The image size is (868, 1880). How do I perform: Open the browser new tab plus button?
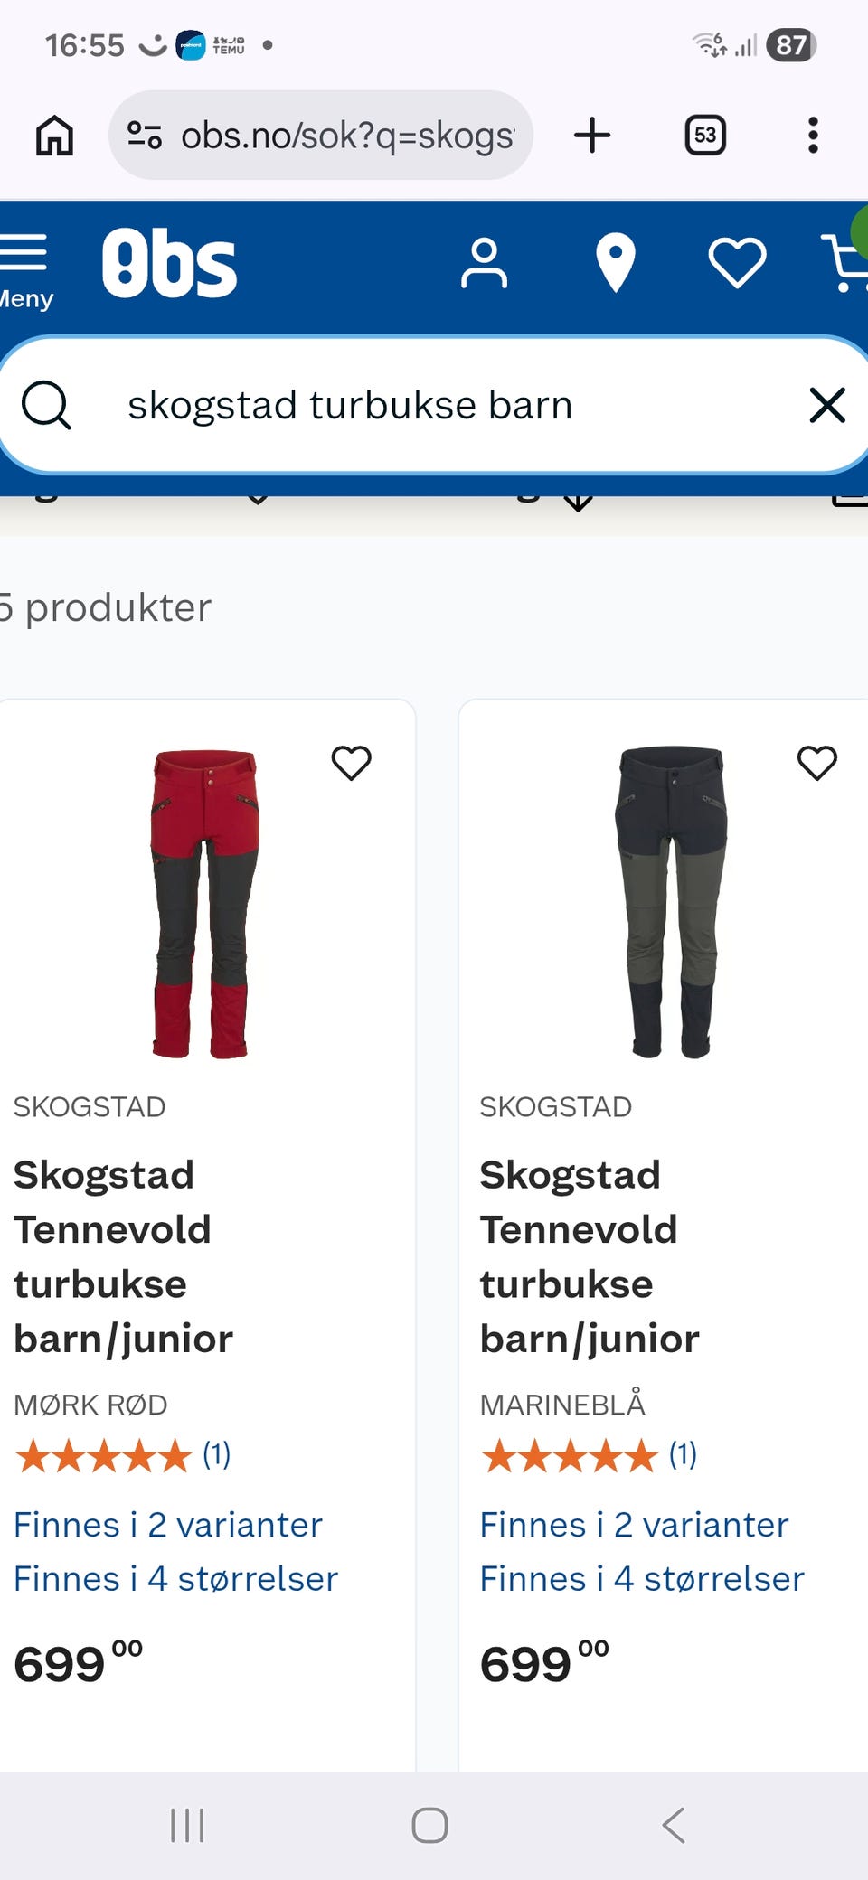[x=592, y=136]
